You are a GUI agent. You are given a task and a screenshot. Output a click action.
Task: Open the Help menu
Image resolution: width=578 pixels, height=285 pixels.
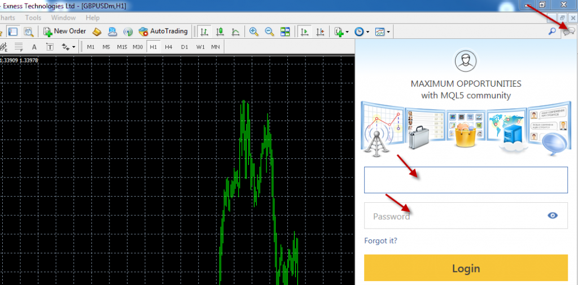[x=93, y=17]
